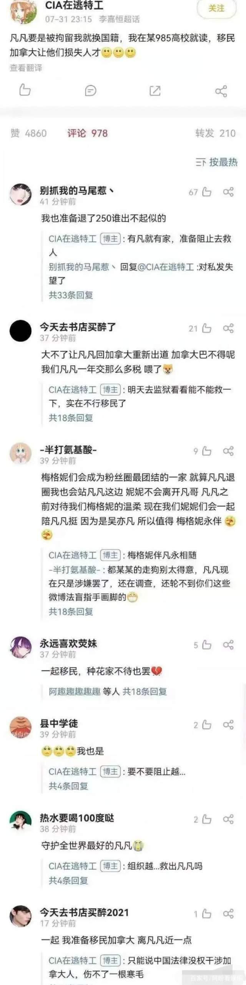Open the comment icon under the main post
Image resolution: width=246 pixels, height=985 pixels.
(x=90, y=91)
